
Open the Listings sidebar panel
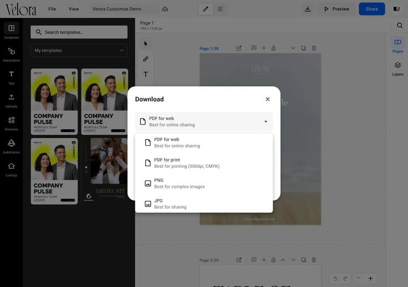tap(11, 169)
